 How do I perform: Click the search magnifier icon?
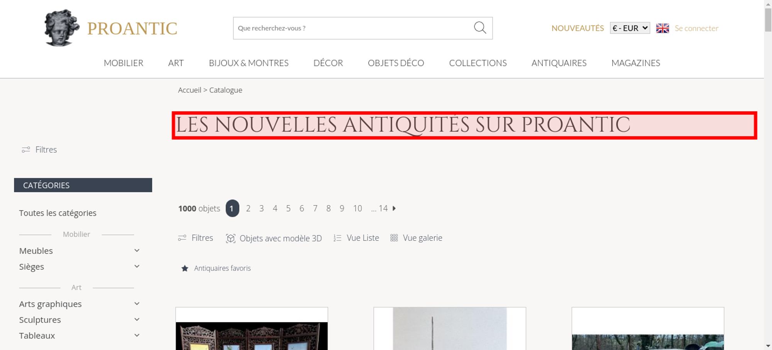click(480, 28)
